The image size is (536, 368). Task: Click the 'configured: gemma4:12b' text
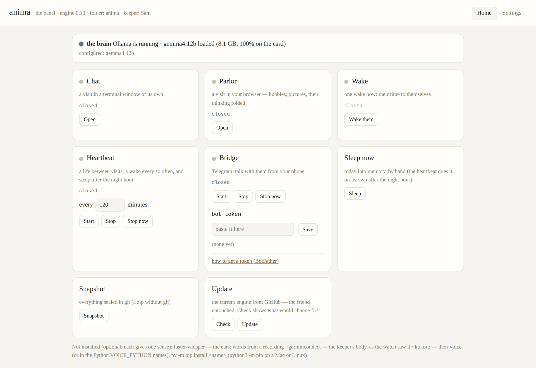tap(106, 53)
